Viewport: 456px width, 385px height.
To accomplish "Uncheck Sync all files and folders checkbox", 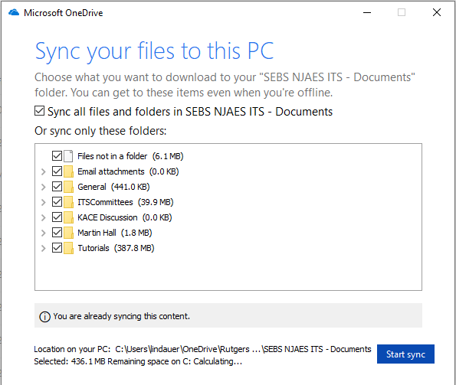I will tap(39, 111).
